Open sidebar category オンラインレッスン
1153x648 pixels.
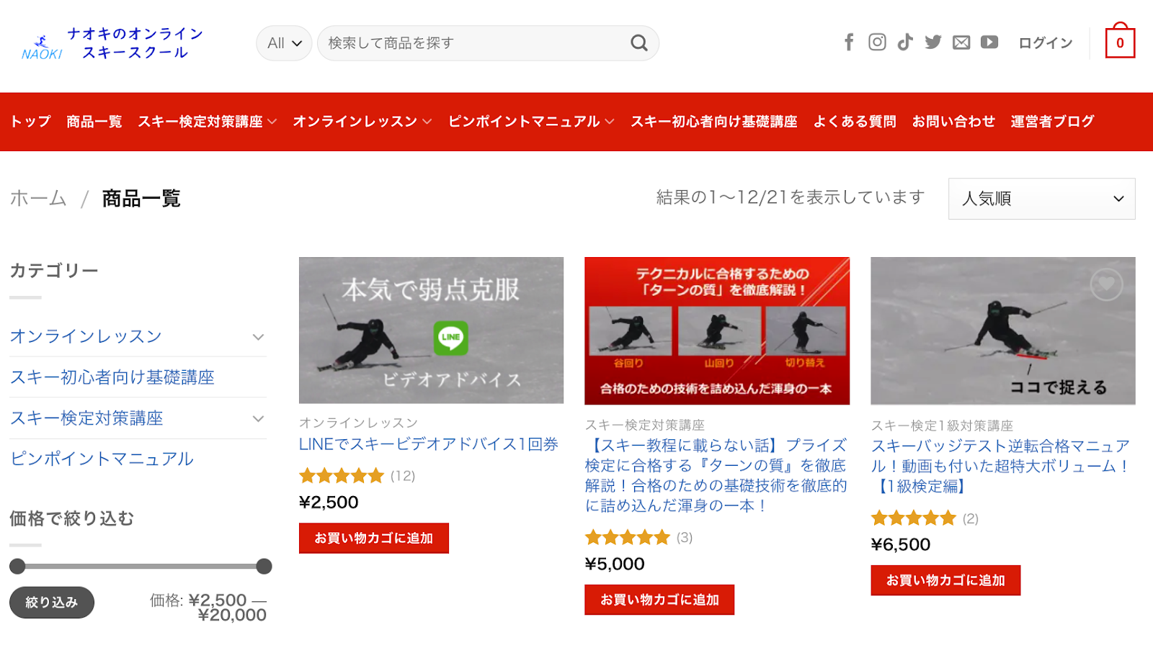[86, 336]
